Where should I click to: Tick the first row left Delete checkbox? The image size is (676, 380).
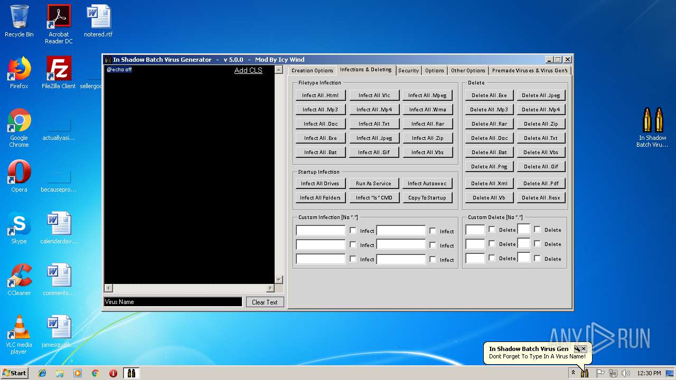pyautogui.click(x=492, y=230)
